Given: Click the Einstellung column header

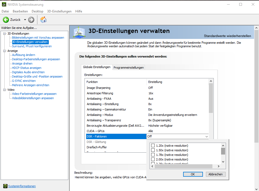Looking at the screenshot, I should (178, 82).
